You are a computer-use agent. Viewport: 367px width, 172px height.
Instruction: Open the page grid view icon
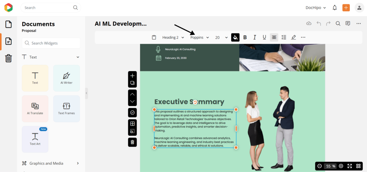coord(358,166)
